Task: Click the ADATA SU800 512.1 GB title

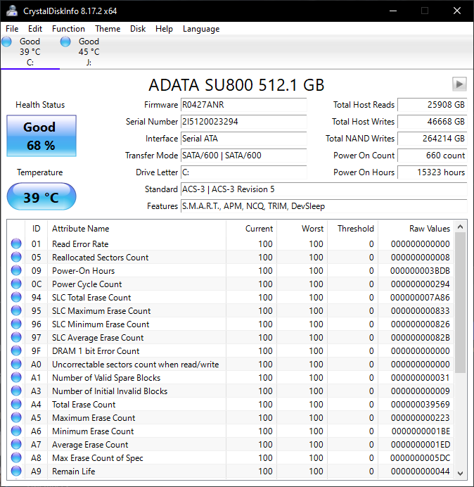Action: [236, 84]
